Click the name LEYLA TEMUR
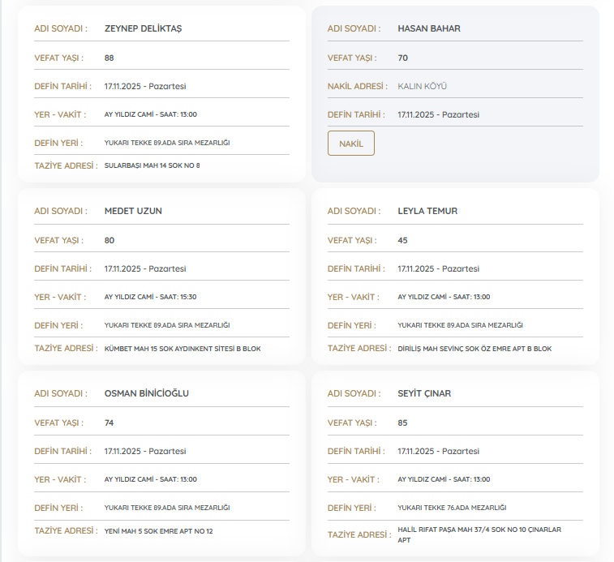The height and width of the screenshot is (562, 614). click(427, 211)
